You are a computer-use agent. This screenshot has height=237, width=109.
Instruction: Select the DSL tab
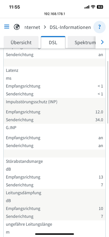pos(53,42)
